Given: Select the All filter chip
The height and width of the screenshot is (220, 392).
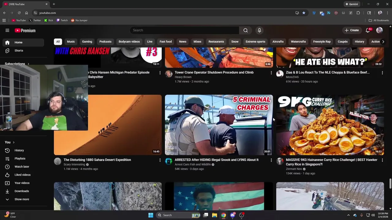Looking at the screenshot, I should coord(58,42).
